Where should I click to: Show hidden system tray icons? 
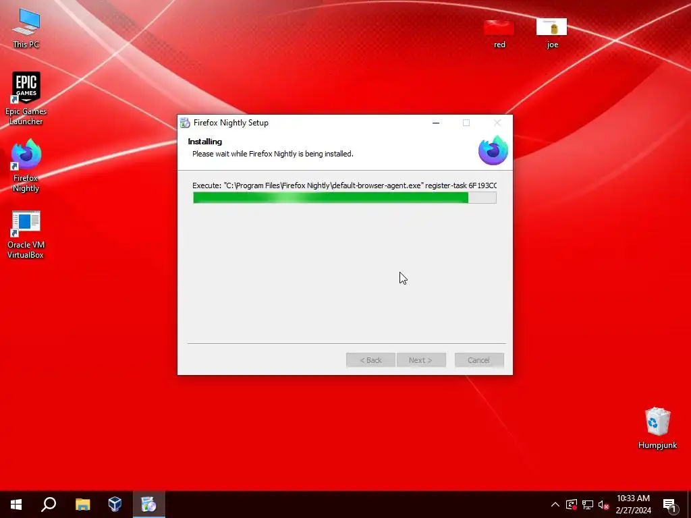tap(555, 505)
